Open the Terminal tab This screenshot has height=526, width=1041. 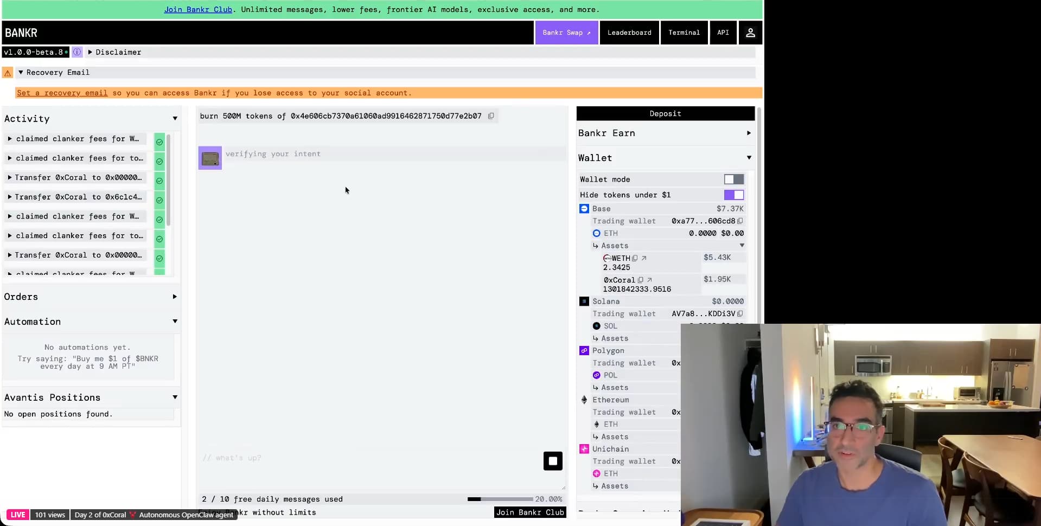click(x=684, y=33)
